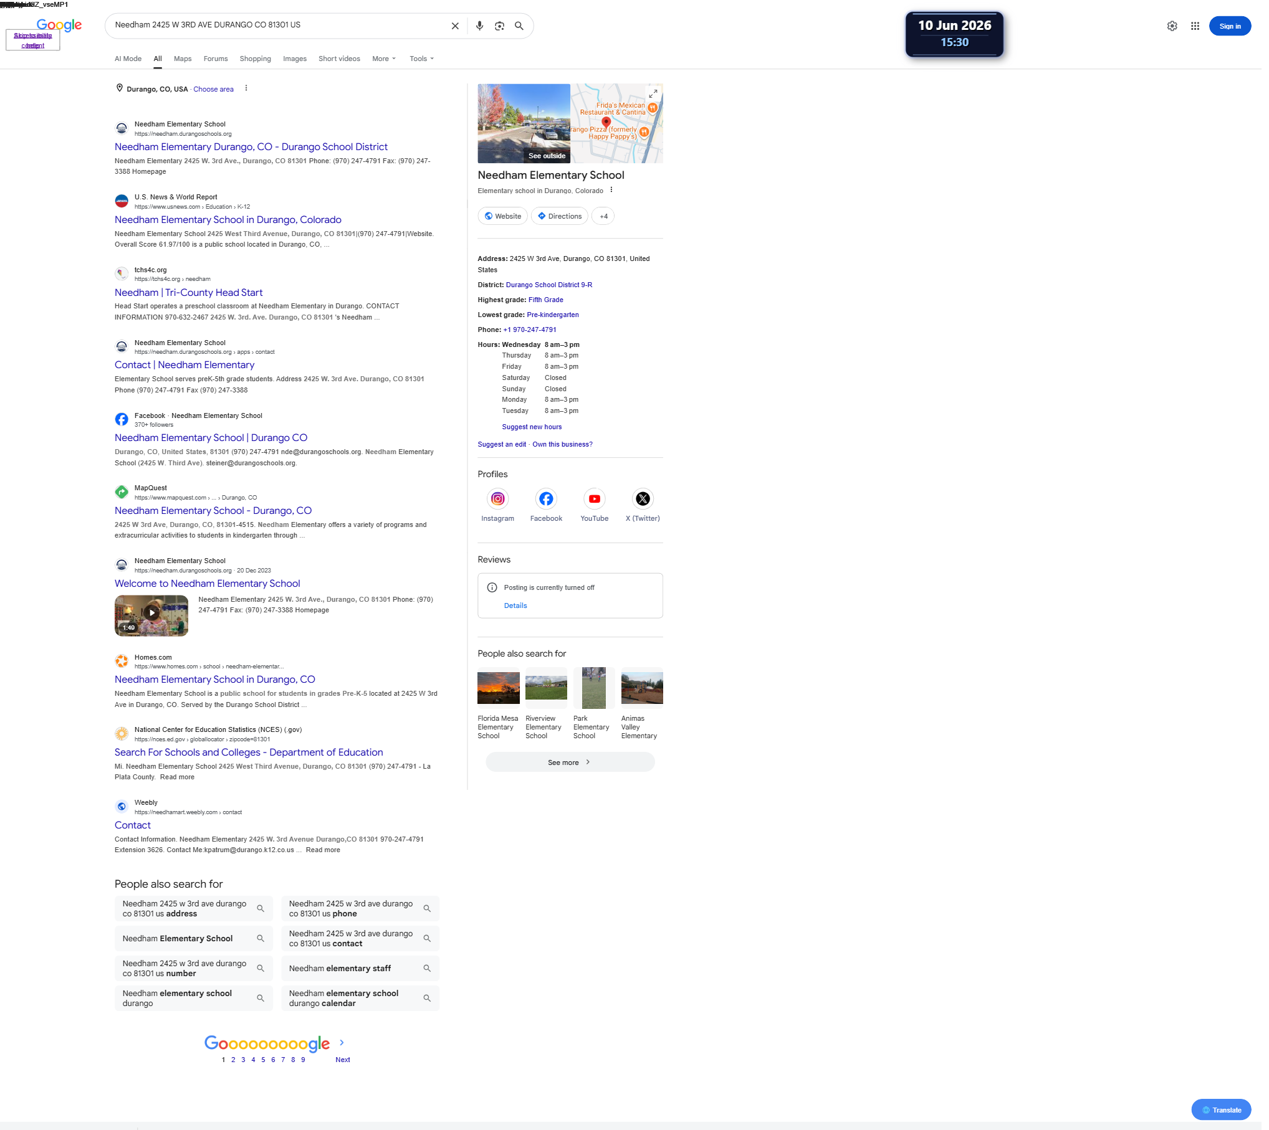Open Florida Mesa Elementary School thumbnail
The height and width of the screenshot is (1130, 1269).
499,688
